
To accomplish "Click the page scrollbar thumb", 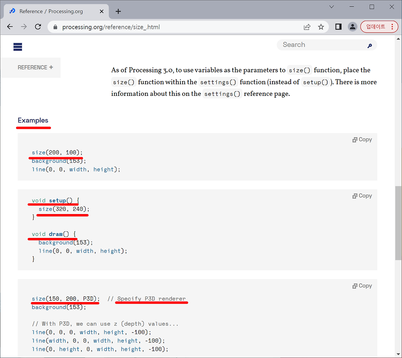I will pyautogui.click(x=398, y=223).
